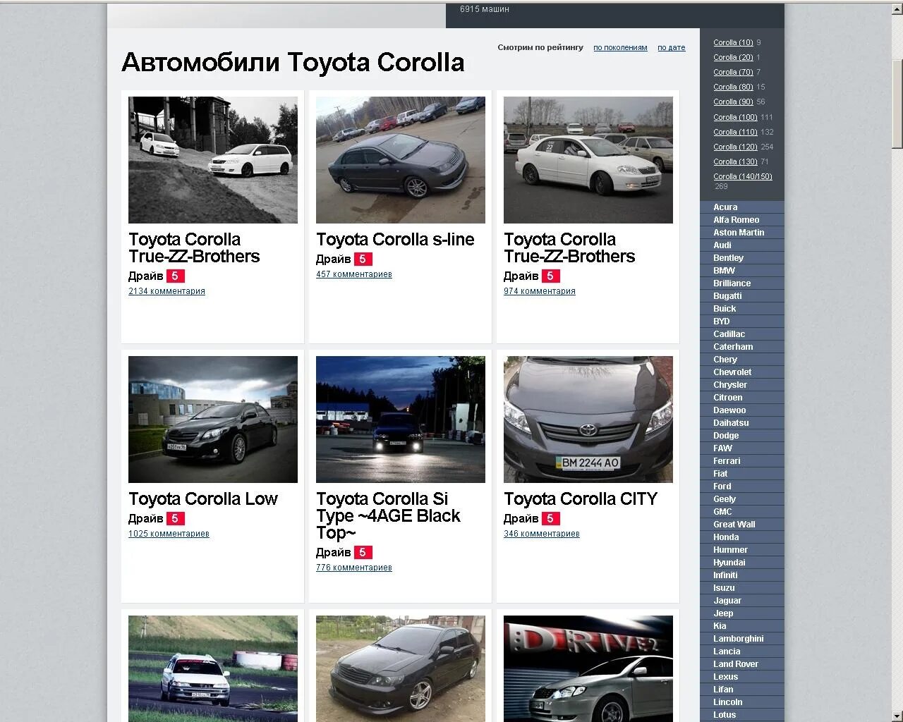
Task: Open Toyota Corolla Si Type 4AGE Black Top title
Action: [388, 516]
